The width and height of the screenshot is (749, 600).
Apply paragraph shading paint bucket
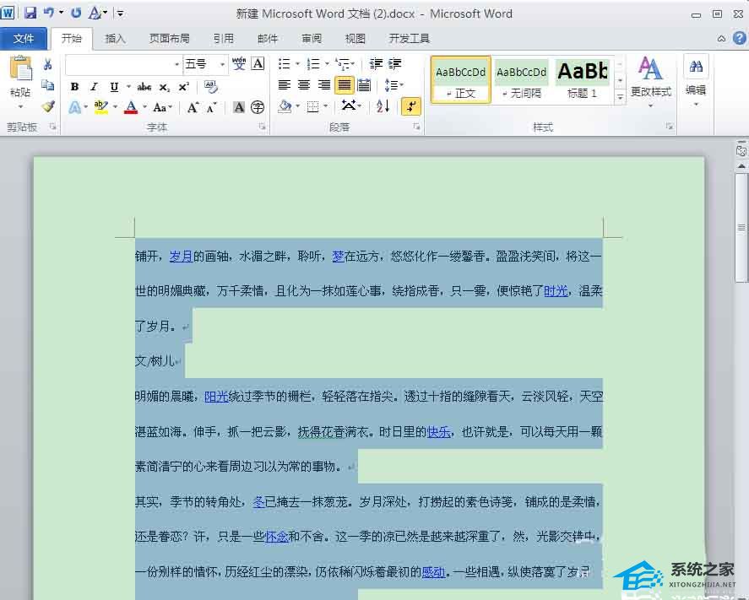(285, 106)
